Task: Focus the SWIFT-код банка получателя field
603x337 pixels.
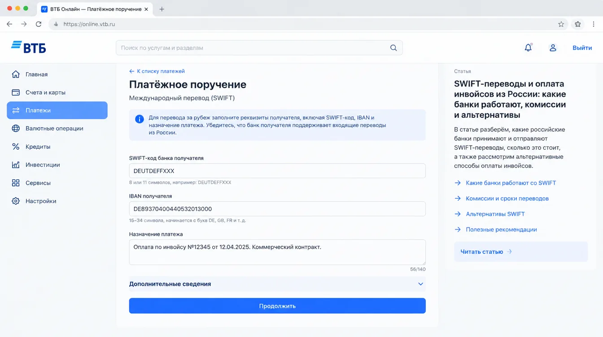Action: pos(277,171)
